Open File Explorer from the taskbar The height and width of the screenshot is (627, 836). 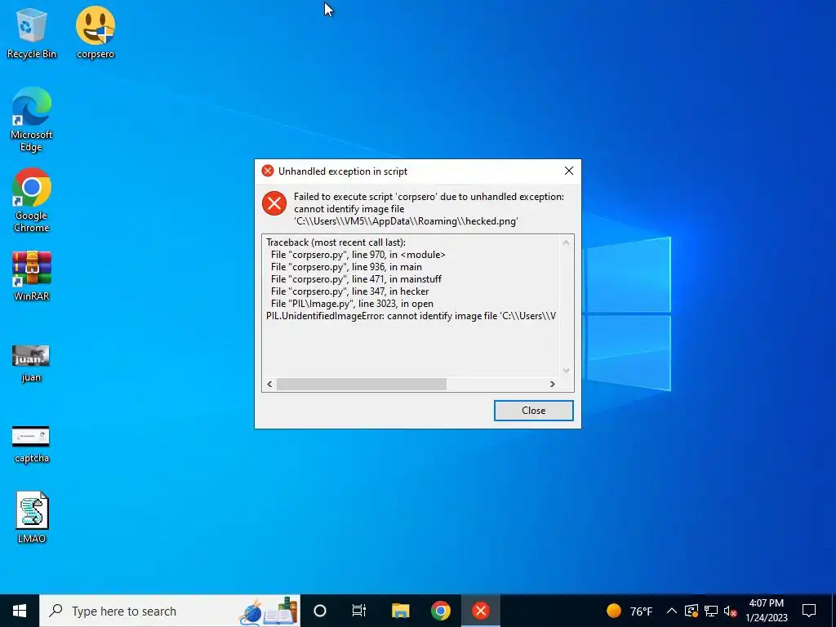[x=400, y=611]
